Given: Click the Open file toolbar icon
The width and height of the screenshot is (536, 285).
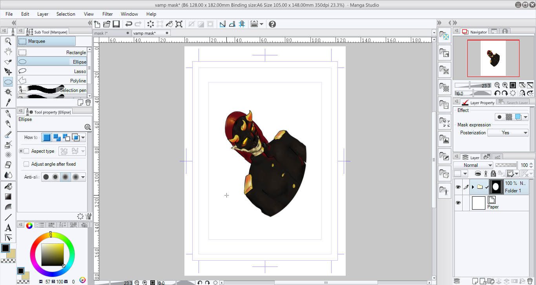Looking at the screenshot, I should 106,24.
